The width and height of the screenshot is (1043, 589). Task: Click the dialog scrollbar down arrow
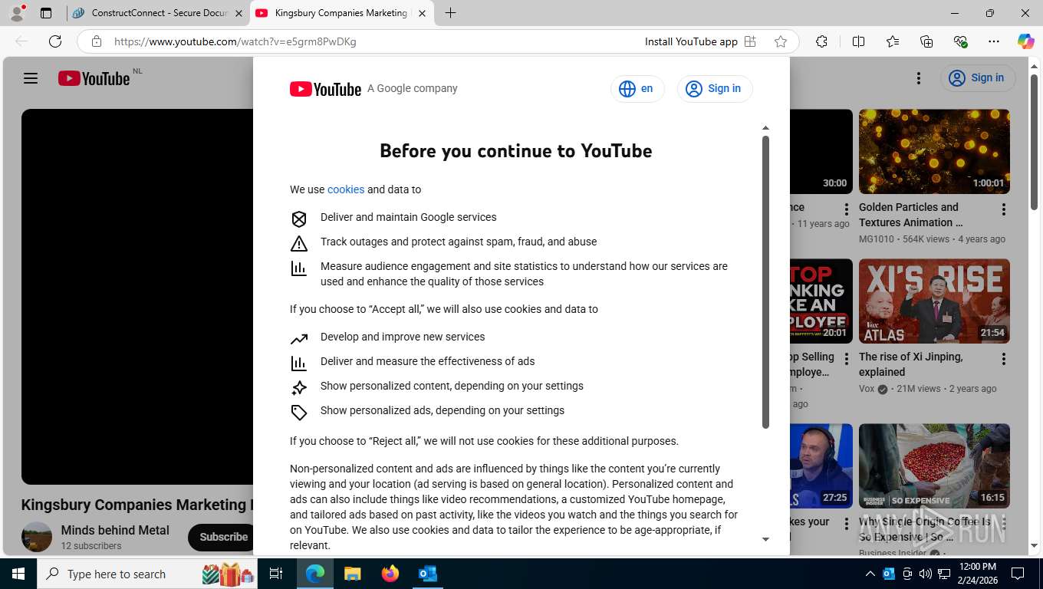pos(765,539)
